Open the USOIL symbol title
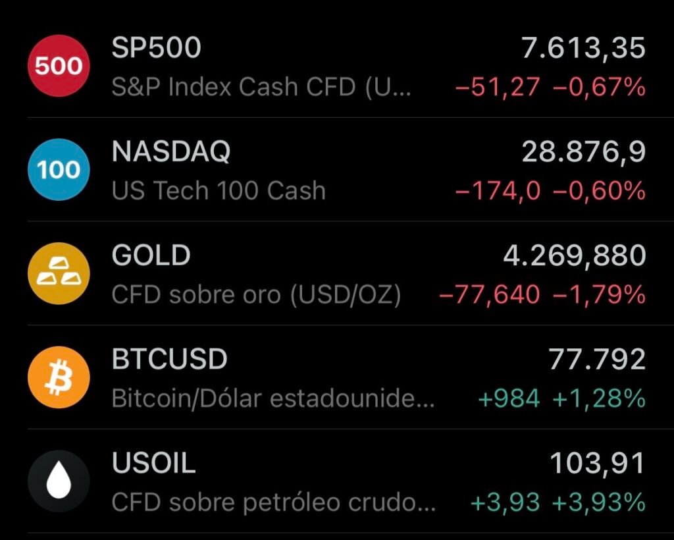This screenshot has height=540, width=674. (x=153, y=462)
